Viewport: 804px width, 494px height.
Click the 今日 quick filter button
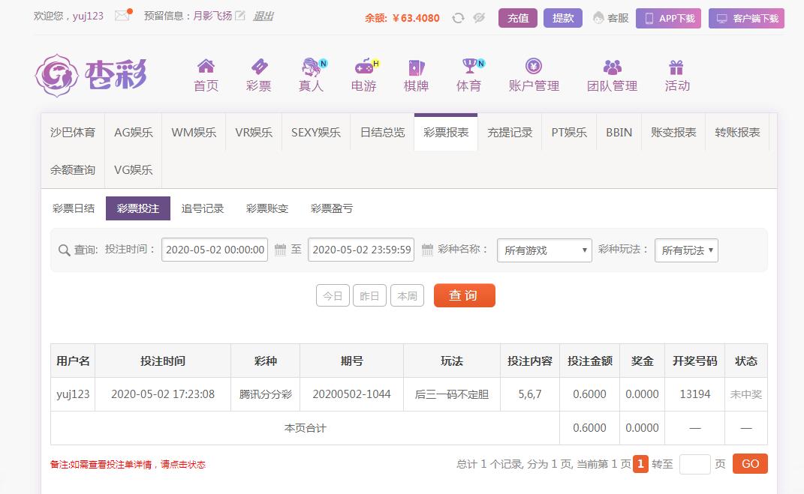(333, 296)
